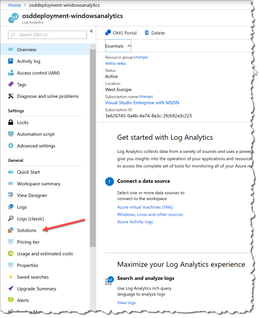Click the Subscription ID value text
The height and width of the screenshot is (318, 259).
coord(148,116)
